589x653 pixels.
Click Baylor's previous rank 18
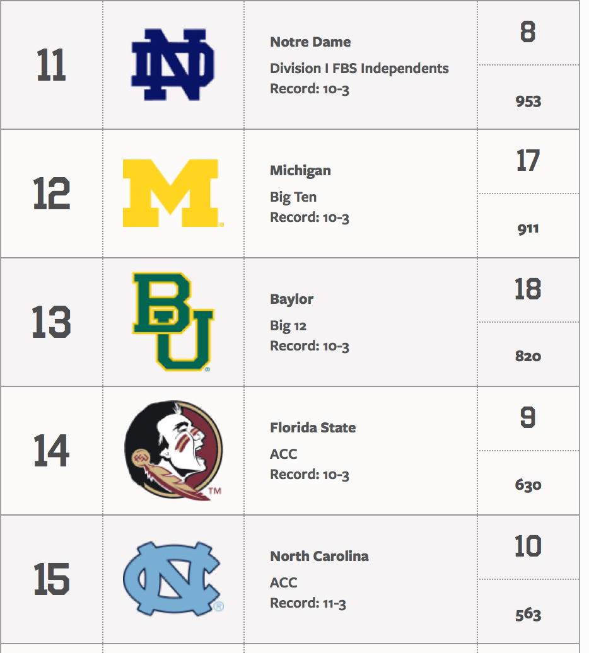528,289
